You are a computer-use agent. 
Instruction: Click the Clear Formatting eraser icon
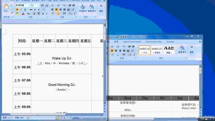pos(44,10)
